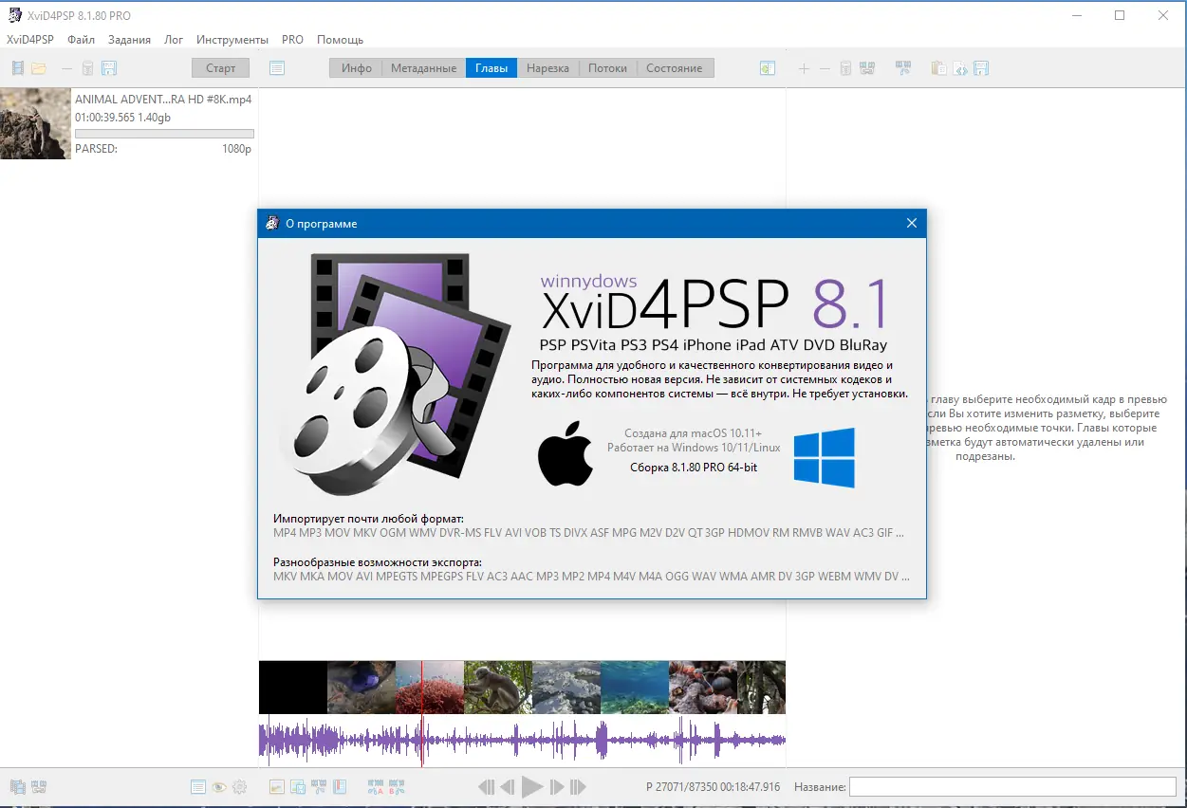Viewport: 1187px width, 808px height.
Task: Click the Название chapter name input field
Action: [1012, 786]
